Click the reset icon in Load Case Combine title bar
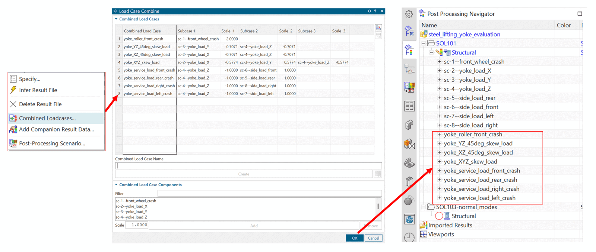Image resolution: width=596 pixels, height=252 pixels. [369, 11]
